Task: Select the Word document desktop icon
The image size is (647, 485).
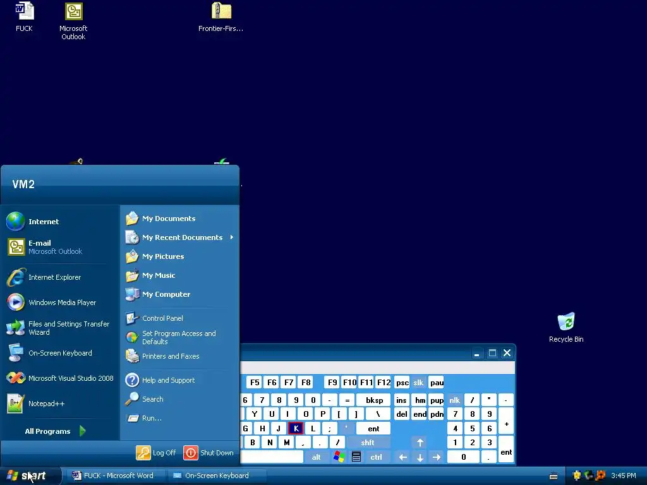Action: click(25, 17)
